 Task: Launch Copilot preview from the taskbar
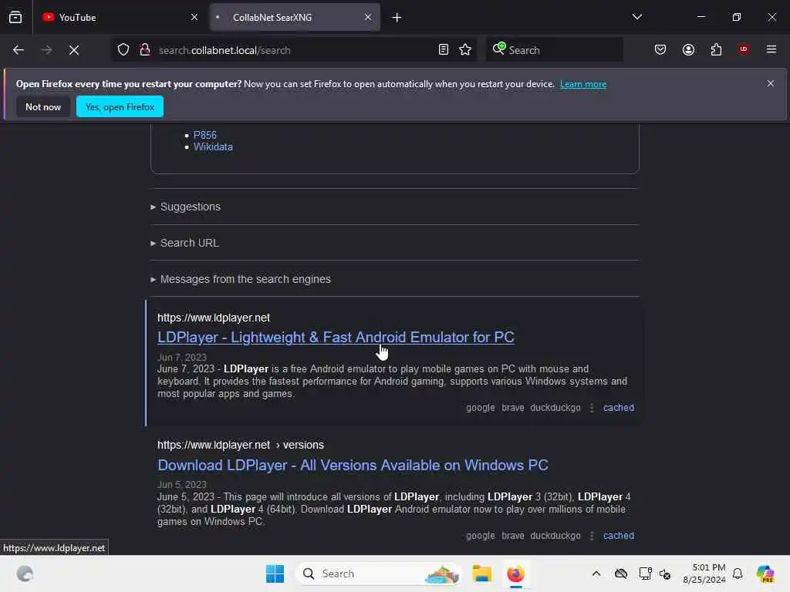[x=766, y=573]
